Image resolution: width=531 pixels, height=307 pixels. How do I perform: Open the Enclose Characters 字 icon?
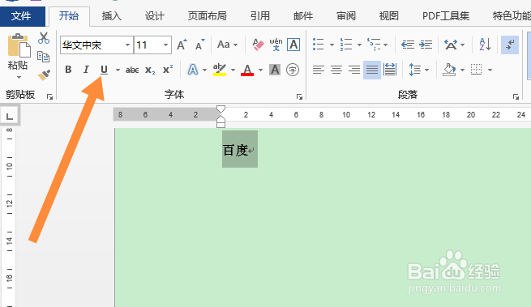point(293,70)
